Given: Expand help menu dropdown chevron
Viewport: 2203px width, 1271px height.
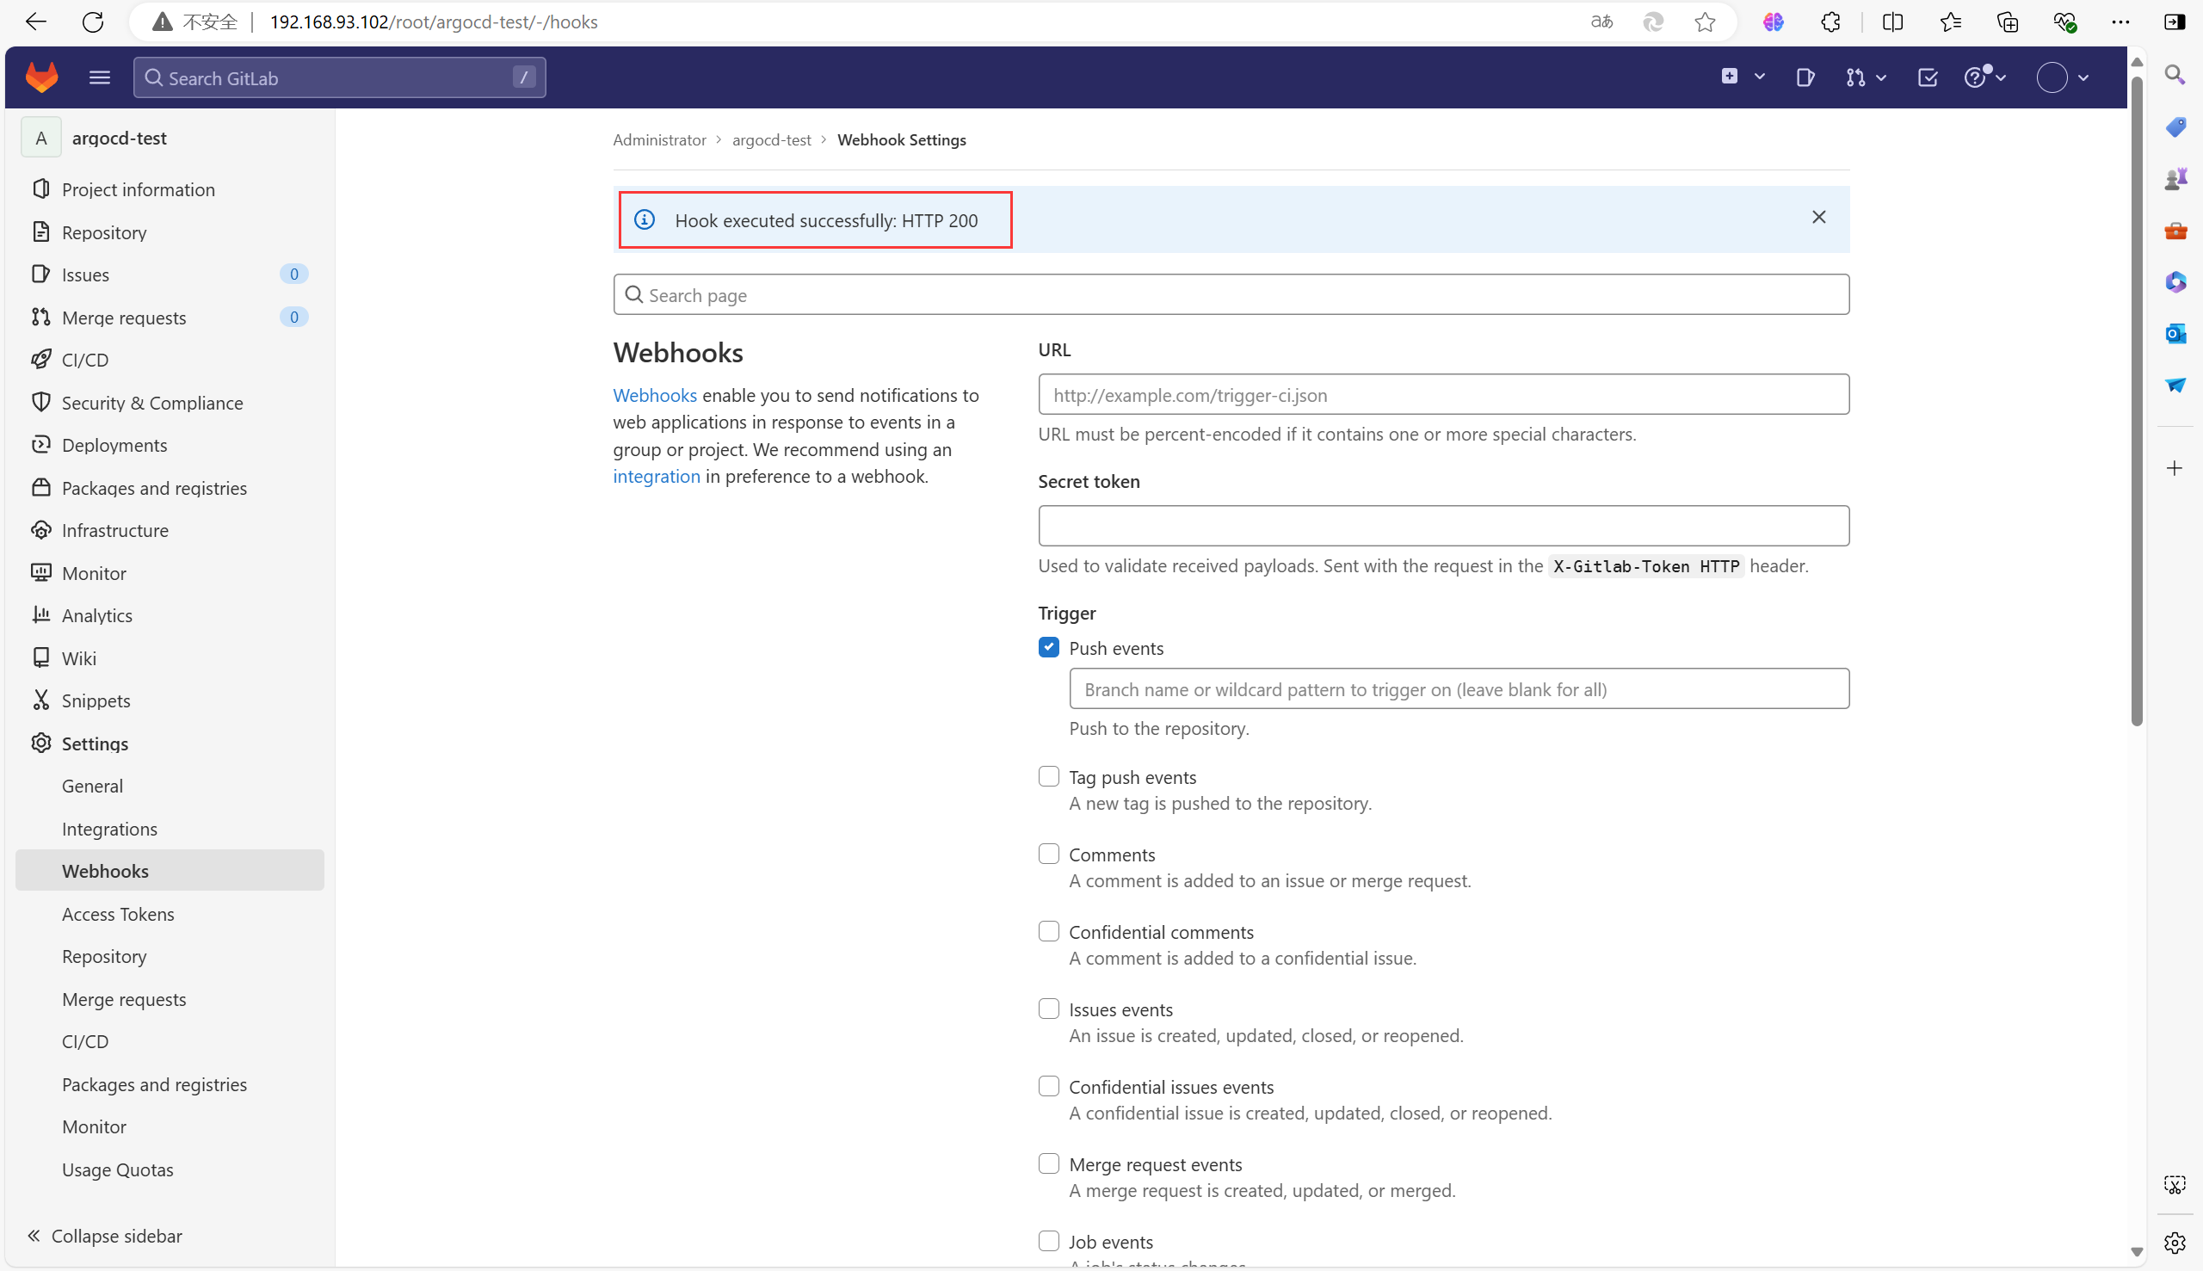Looking at the screenshot, I should click(x=2001, y=77).
